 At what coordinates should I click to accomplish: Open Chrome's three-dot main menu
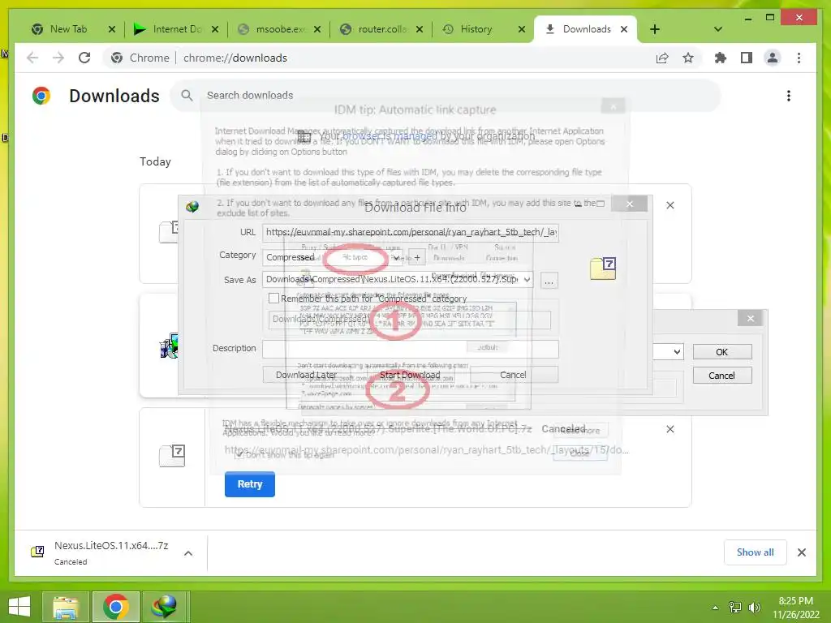tap(799, 58)
